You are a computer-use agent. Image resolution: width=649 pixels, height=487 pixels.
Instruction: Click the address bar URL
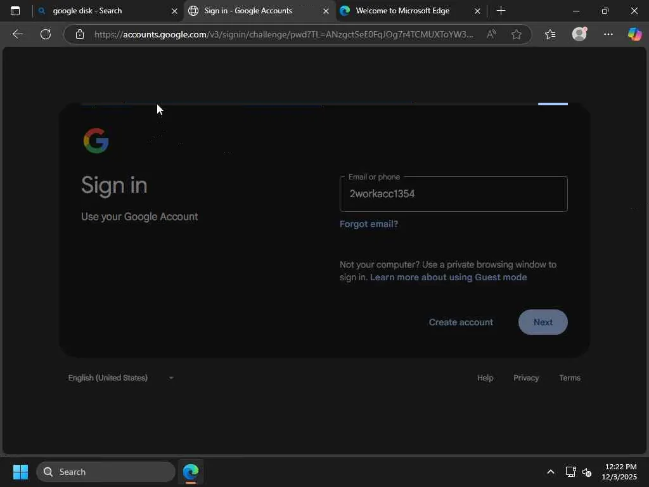283,34
